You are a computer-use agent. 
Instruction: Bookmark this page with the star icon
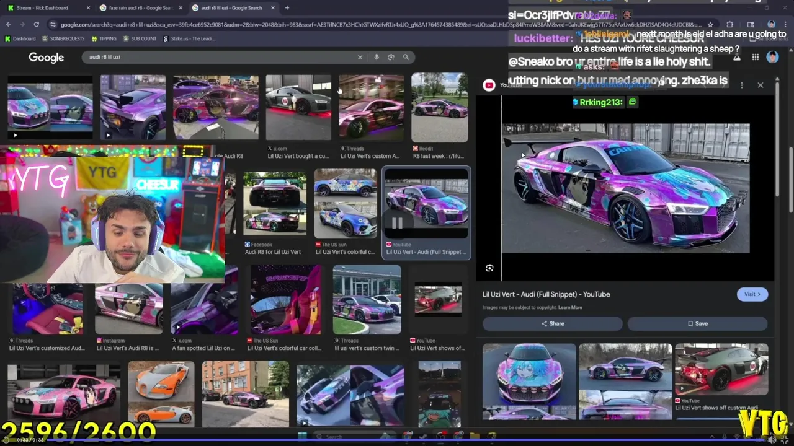(x=710, y=25)
